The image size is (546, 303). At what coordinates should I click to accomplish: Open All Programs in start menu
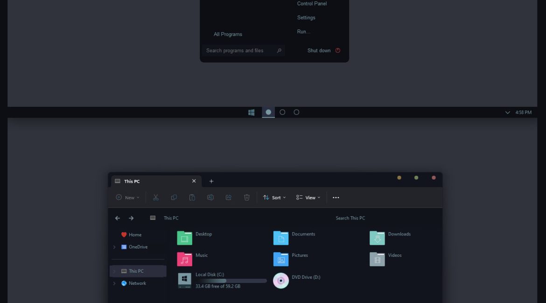pyautogui.click(x=228, y=34)
